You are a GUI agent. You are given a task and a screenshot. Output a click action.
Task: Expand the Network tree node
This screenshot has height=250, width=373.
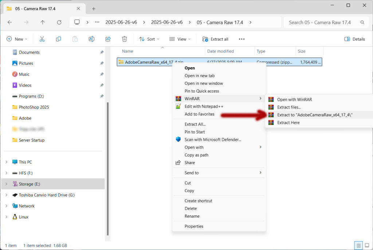7,206
